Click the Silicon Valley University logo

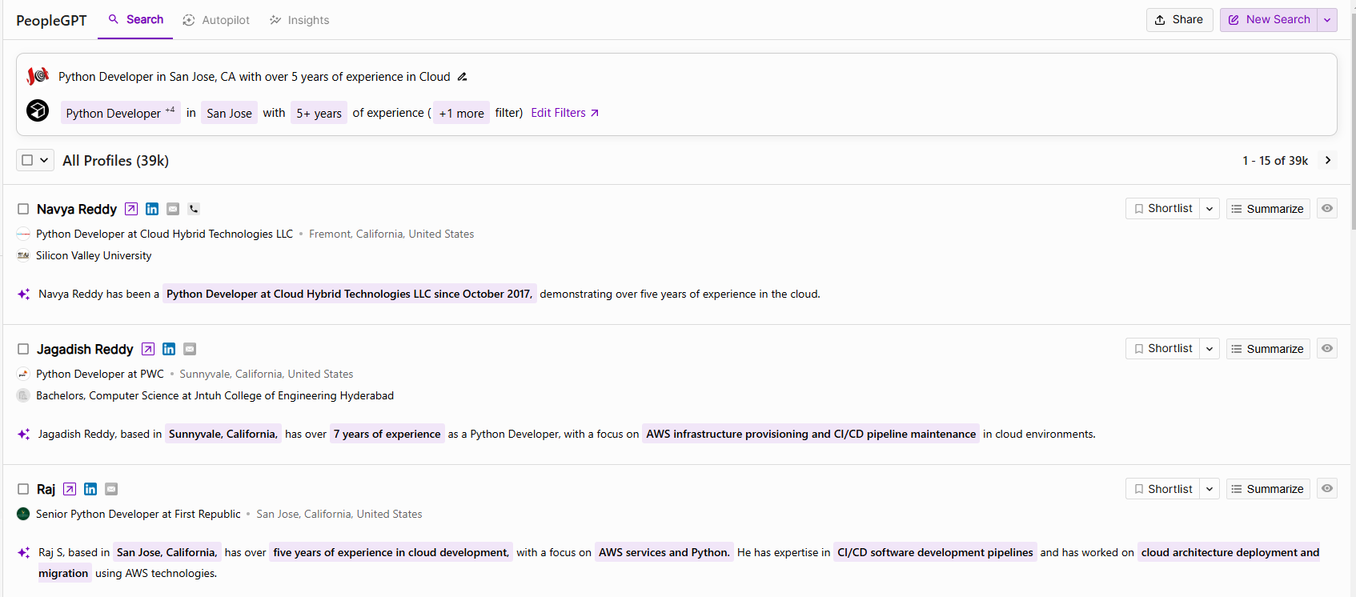pos(23,255)
